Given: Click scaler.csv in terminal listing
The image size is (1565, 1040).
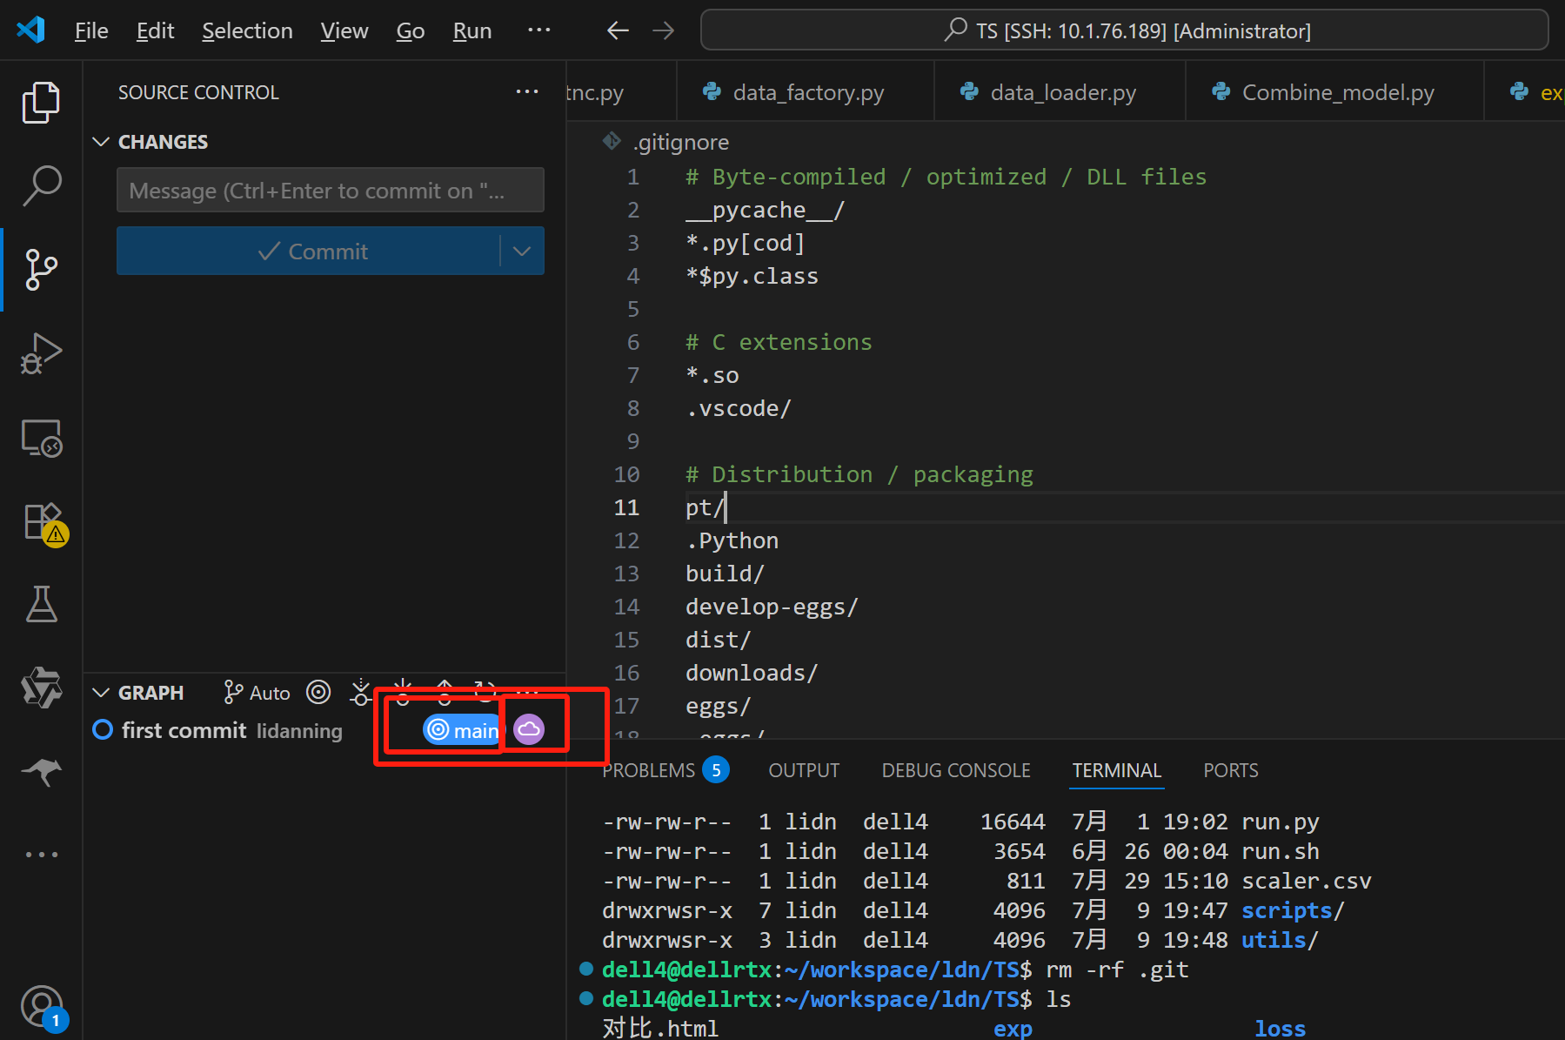Looking at the screenshot, I should click(1307, 881).
